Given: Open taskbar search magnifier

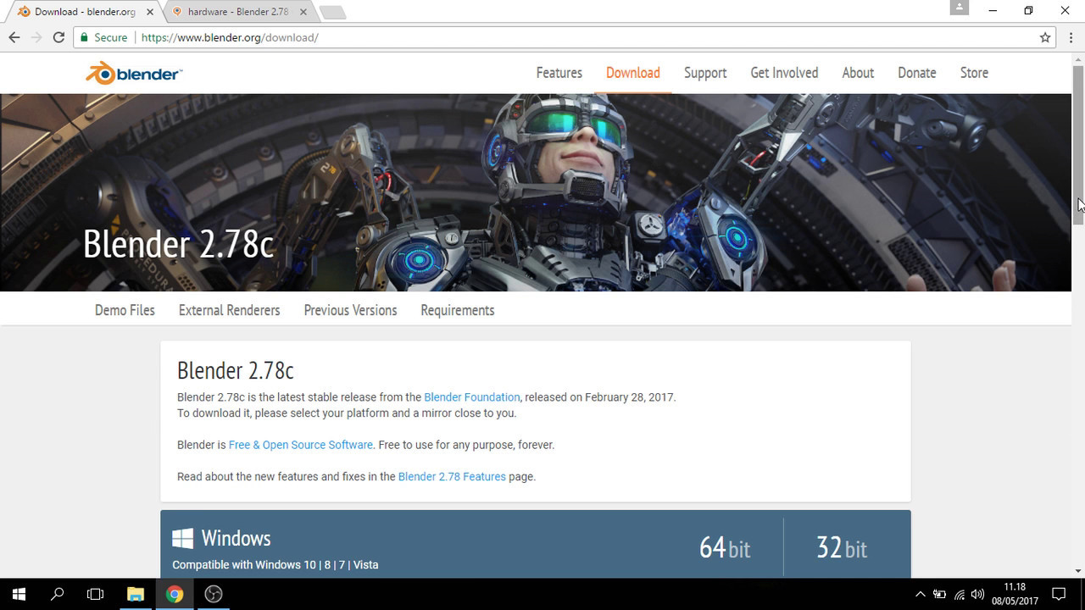Looking at the screenshot, I should coord(58,594).
